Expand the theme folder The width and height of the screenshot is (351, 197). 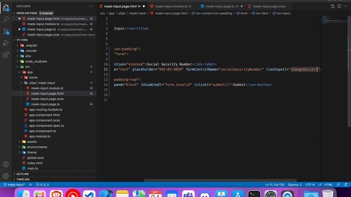32,152
